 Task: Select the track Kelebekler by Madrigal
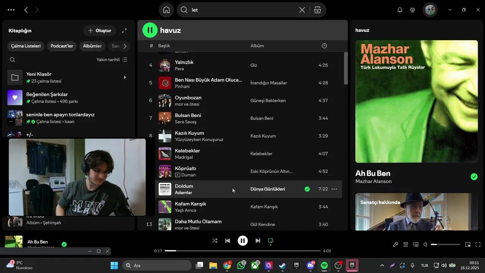tap(187, 151)
